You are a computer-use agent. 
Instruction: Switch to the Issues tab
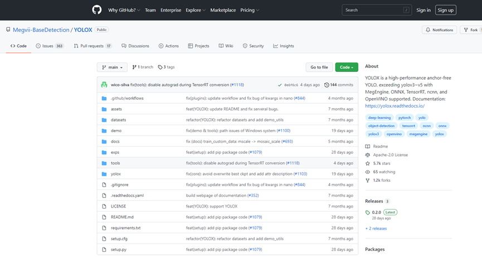(50, 46)
